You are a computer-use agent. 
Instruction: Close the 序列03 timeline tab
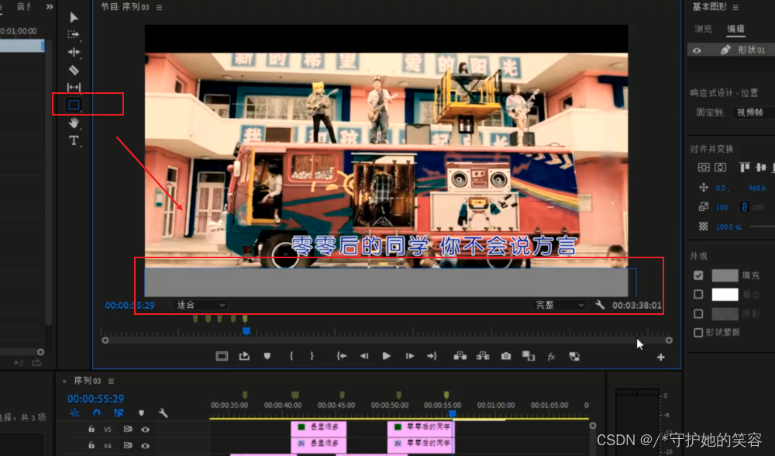(x=64, y=382)
